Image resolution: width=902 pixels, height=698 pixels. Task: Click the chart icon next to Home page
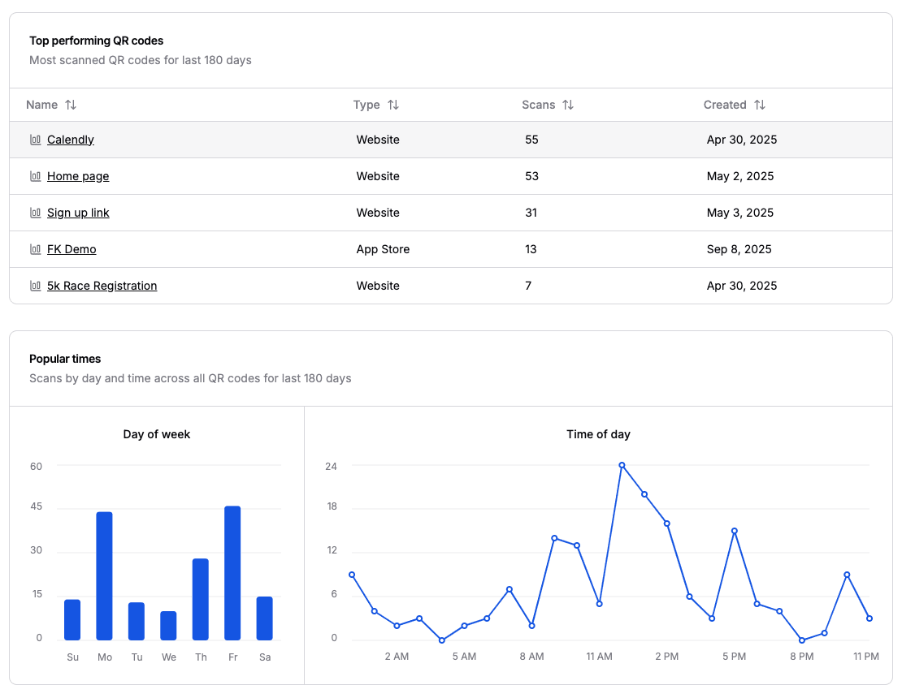[35, 176]
